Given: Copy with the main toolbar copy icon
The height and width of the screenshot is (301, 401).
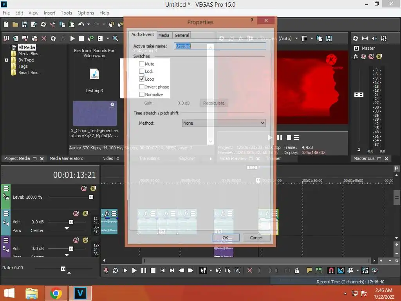Looking at the screenshot, I should 62,24.
